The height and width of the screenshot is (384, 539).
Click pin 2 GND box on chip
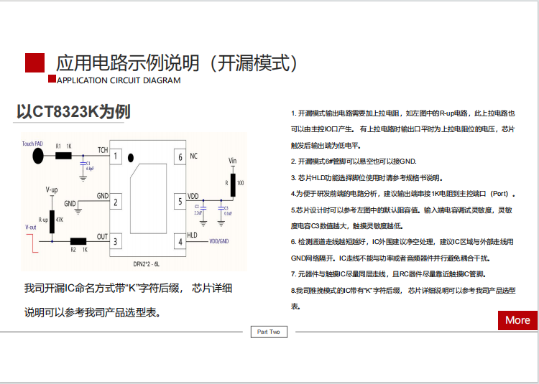[116, 202]
